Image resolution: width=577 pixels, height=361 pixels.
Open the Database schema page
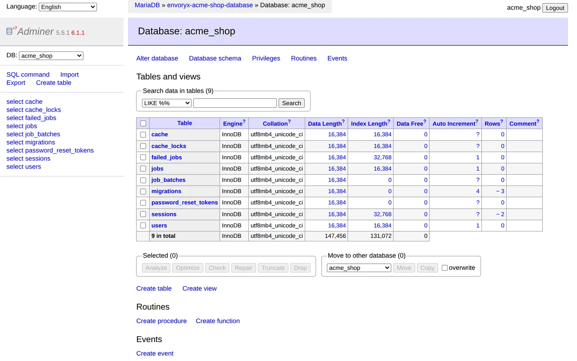(215, 58)
